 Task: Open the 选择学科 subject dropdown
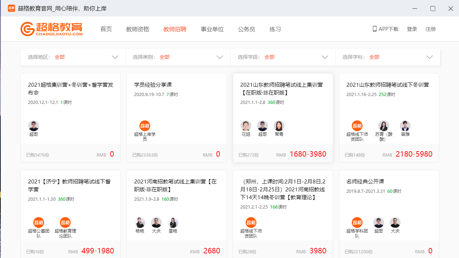[430, 57]
